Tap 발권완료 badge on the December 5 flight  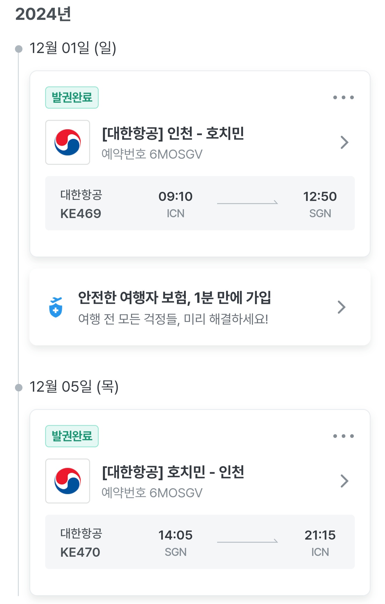pos(72,436)
